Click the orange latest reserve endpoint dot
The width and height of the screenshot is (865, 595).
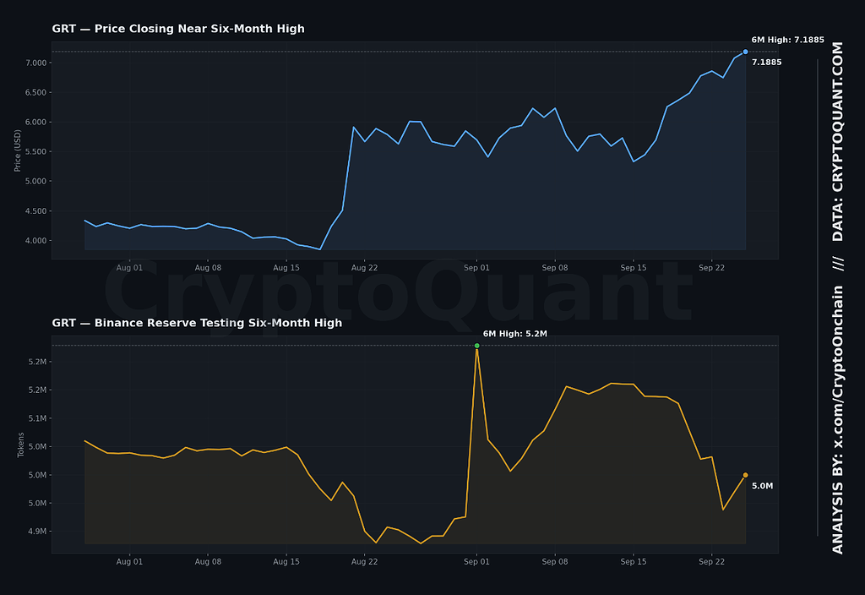coord(745,475)
